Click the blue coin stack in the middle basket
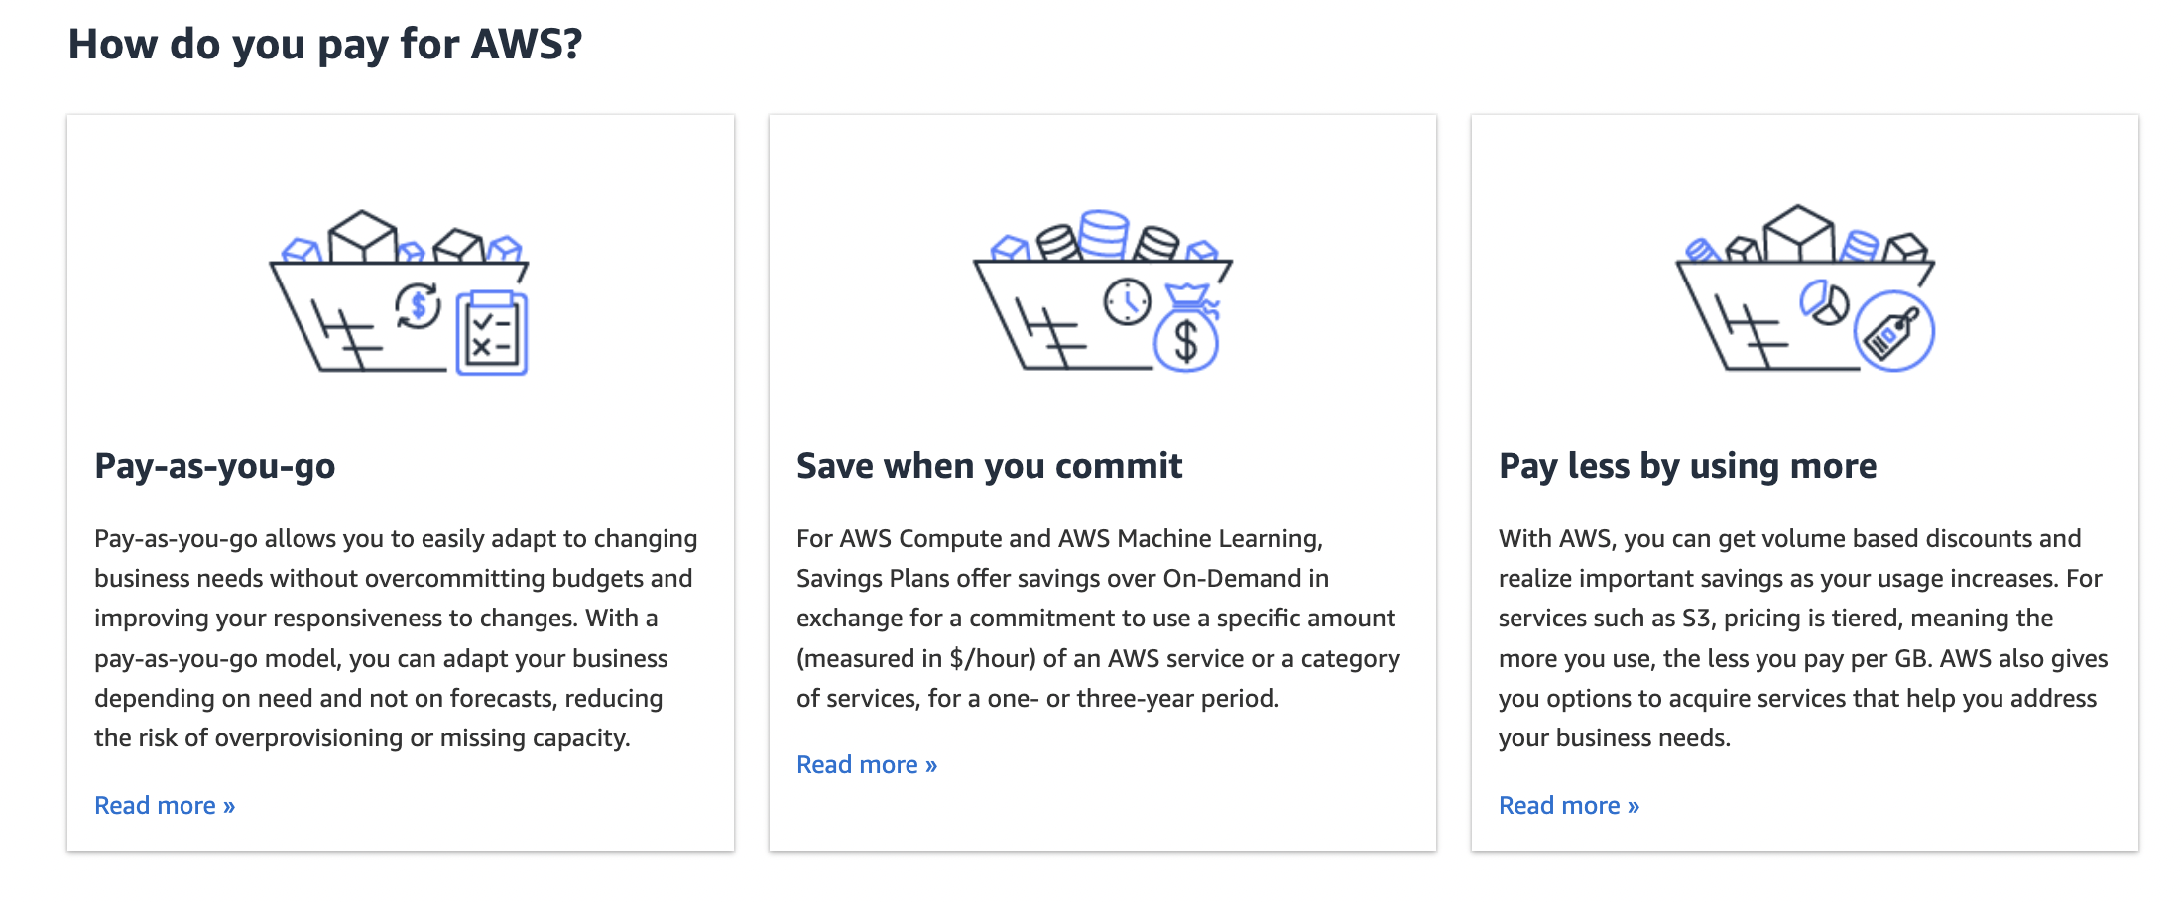This screenshot has width=2182, height=902. point(1105,234)
